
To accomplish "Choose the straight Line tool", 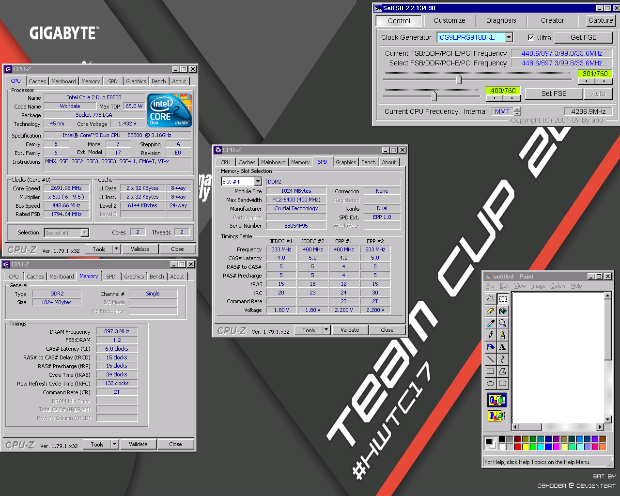I will (x=490, y=359).
